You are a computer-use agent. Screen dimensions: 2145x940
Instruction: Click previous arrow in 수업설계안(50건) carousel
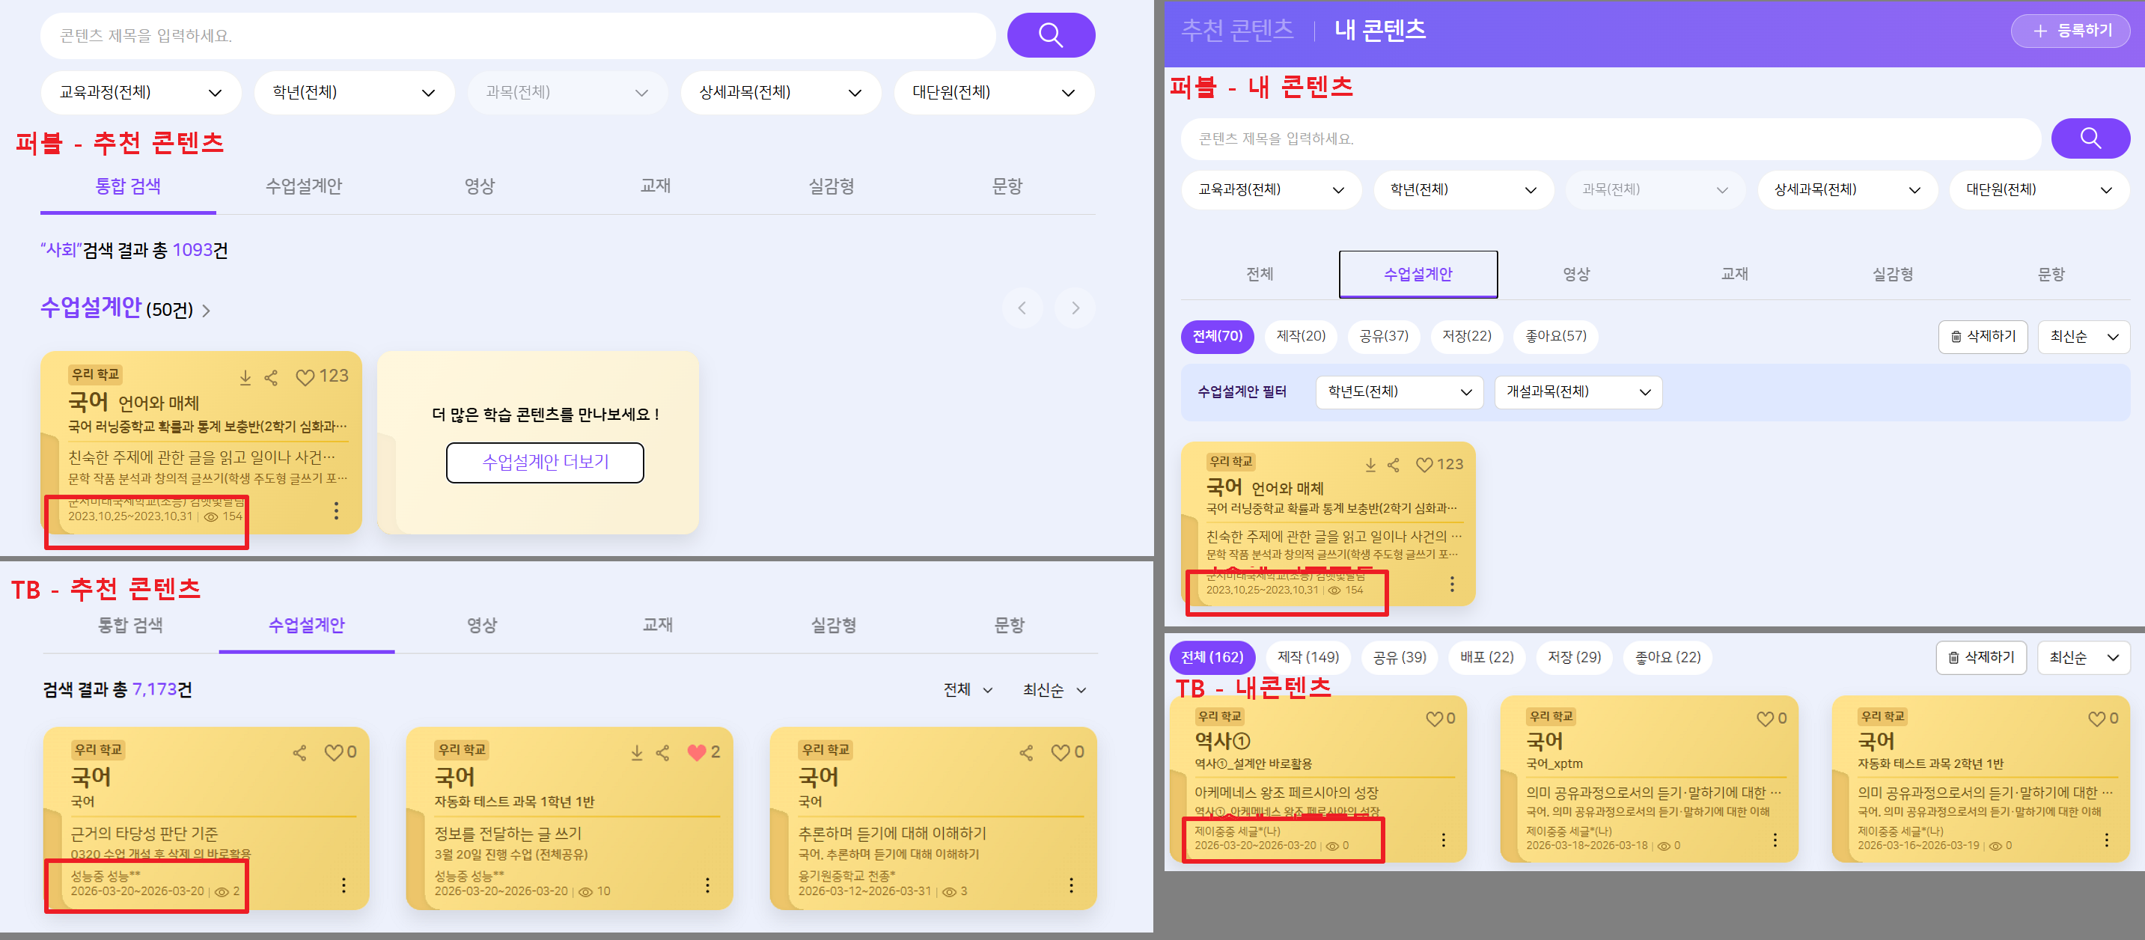1022,308
